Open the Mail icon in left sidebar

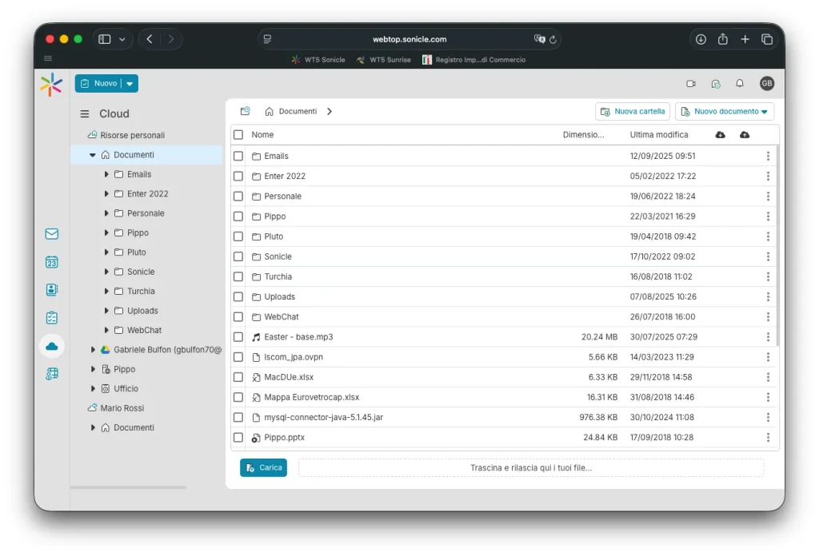(52, 234)
